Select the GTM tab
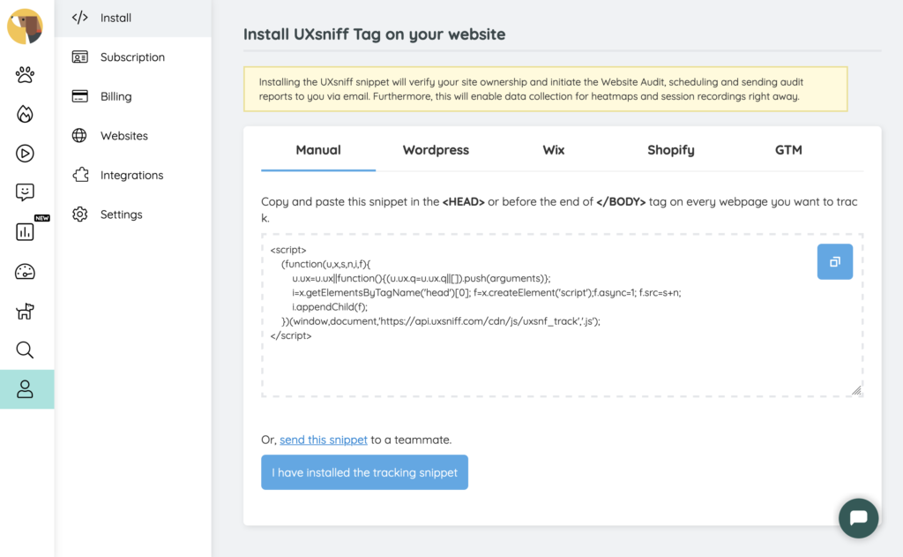 pos(788,150)
